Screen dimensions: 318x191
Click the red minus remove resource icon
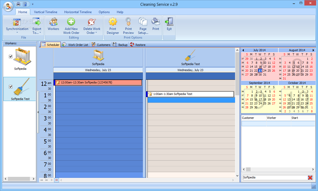pos(57,180)
